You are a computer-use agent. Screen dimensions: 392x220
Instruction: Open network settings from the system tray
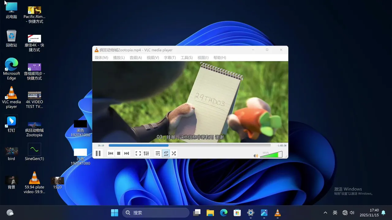click(345, 213)
